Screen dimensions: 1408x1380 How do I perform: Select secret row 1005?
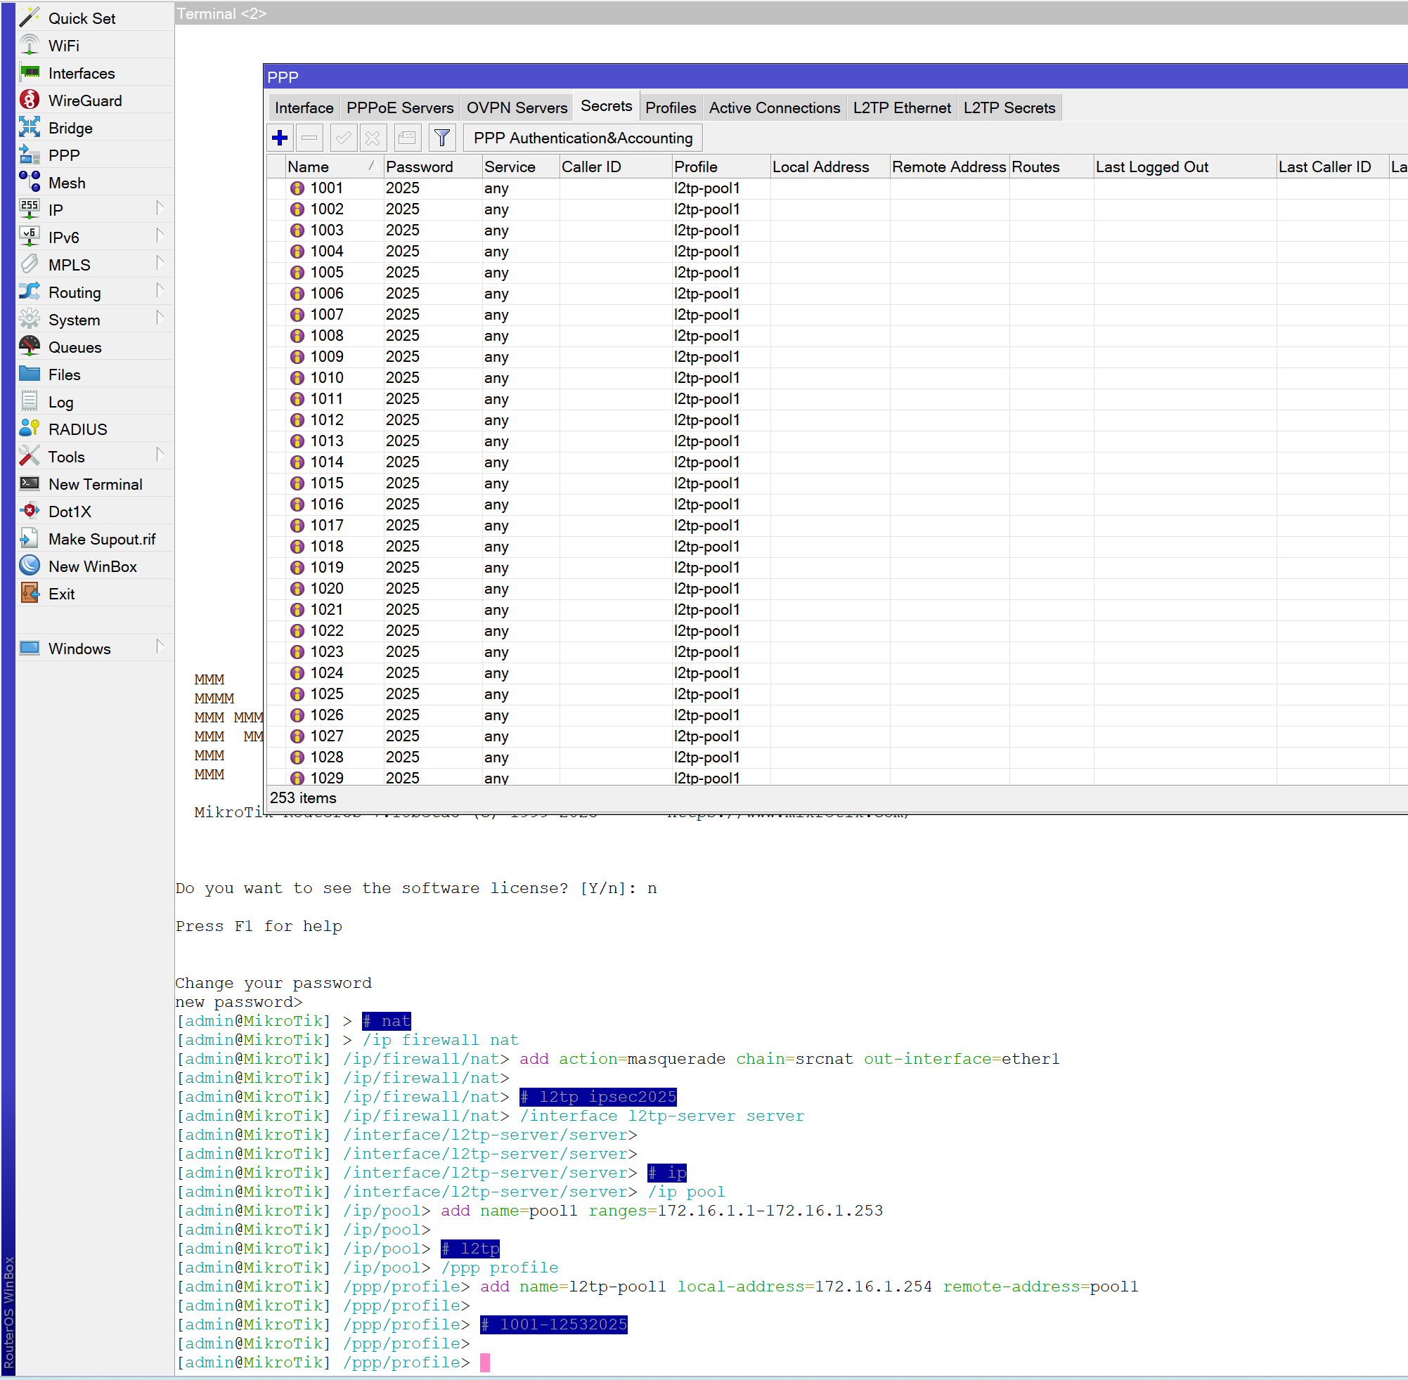(837, 273)
